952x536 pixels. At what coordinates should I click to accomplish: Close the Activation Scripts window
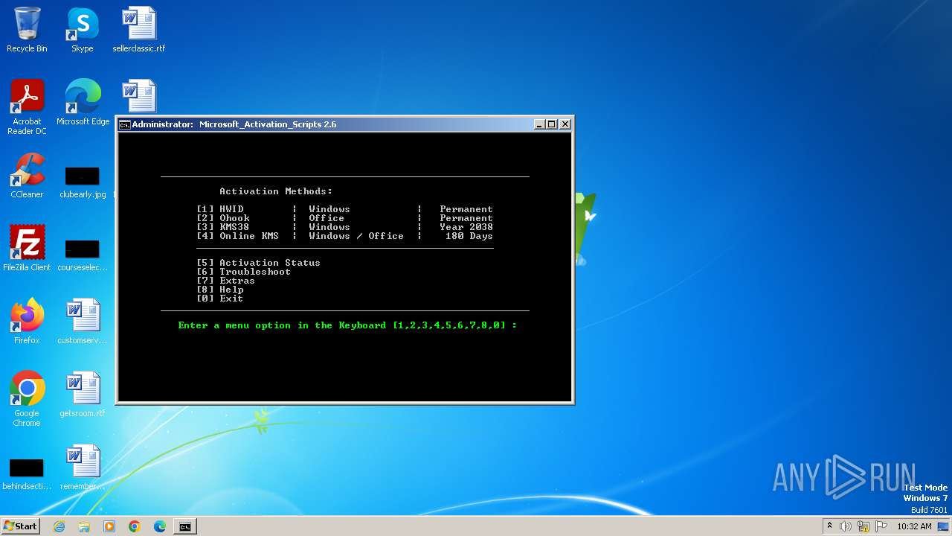point(565,124)
